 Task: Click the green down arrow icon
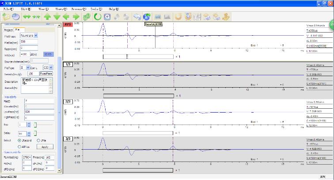[x=57, y=17]
